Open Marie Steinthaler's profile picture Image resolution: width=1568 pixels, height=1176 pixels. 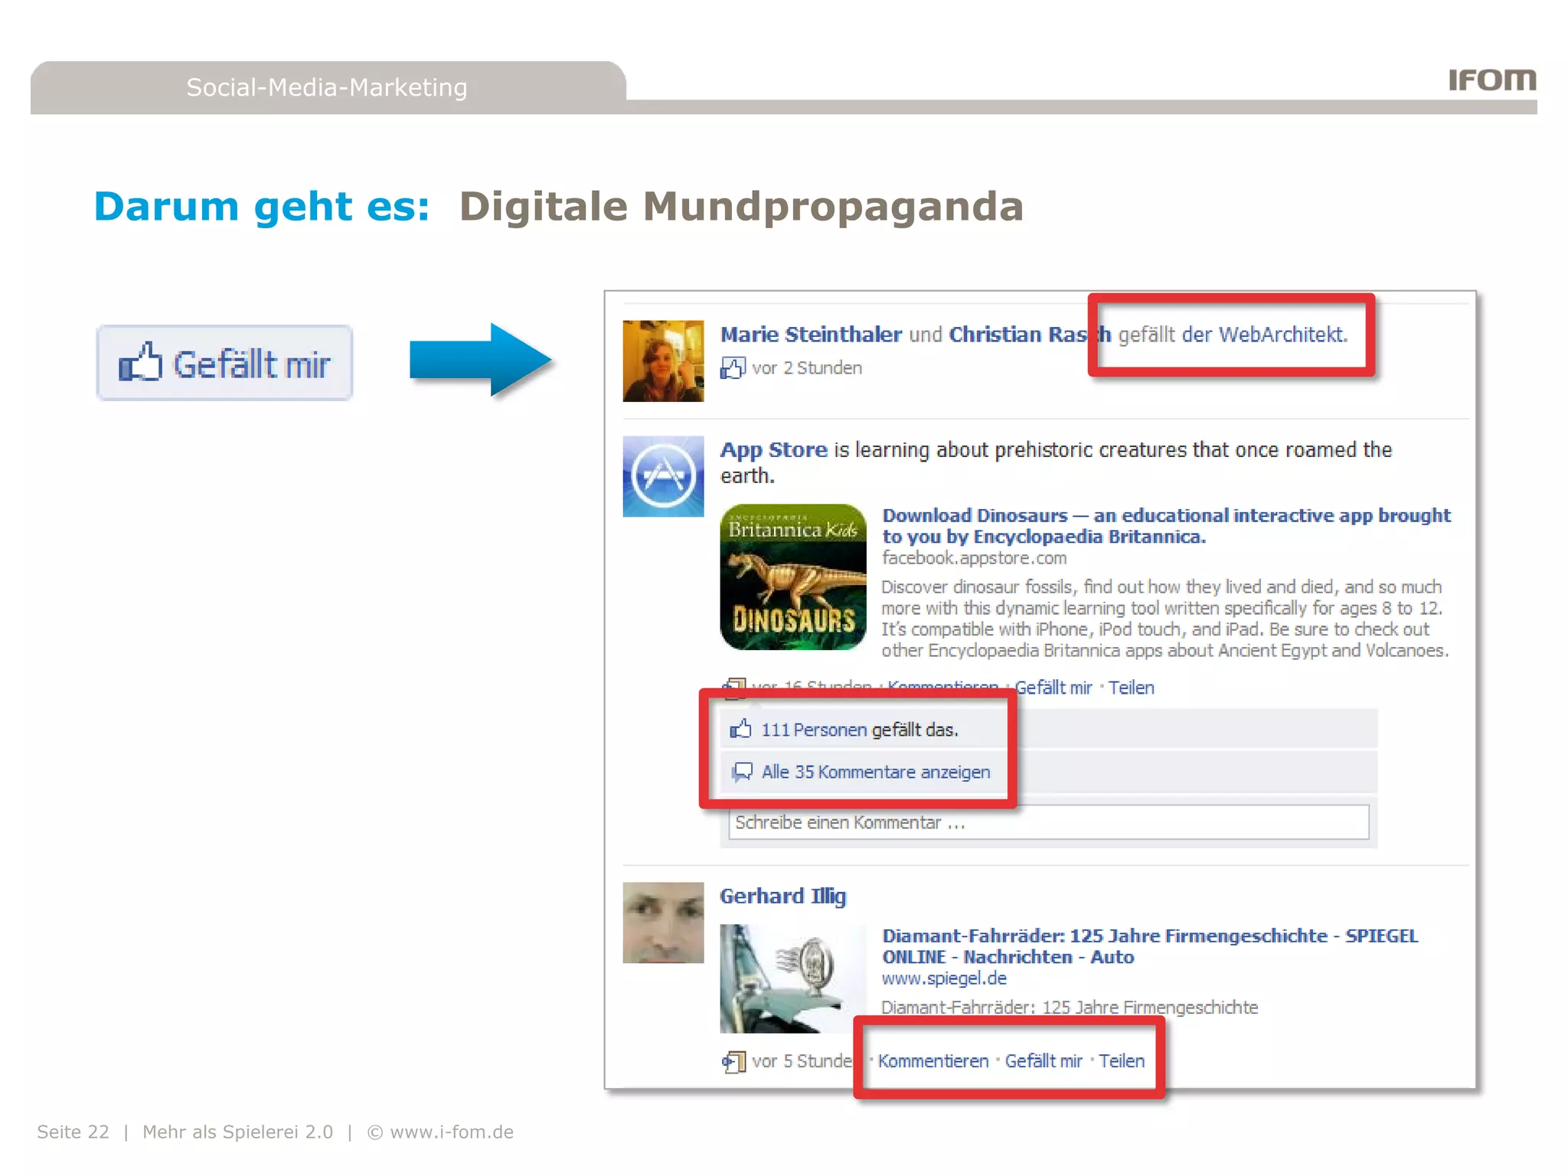point(663,361)
